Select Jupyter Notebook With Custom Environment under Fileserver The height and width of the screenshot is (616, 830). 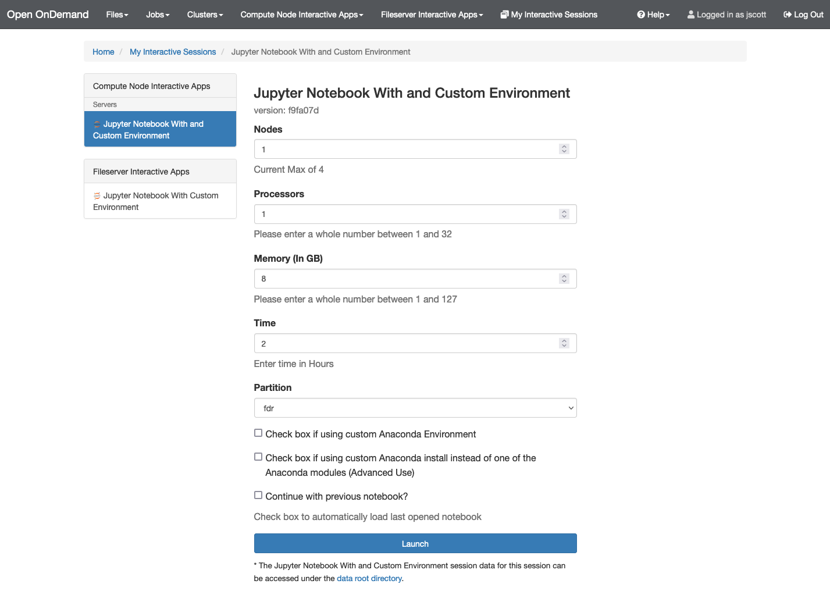pos(160,201)
